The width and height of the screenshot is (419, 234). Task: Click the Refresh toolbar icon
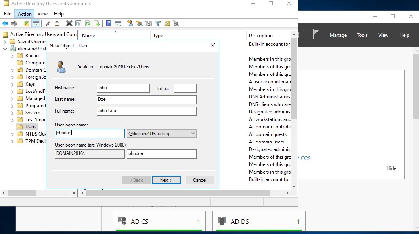pyautogui.click(x=88, y=23)
